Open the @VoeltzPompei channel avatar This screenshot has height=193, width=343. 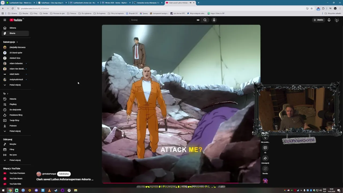tap(39, 174)
